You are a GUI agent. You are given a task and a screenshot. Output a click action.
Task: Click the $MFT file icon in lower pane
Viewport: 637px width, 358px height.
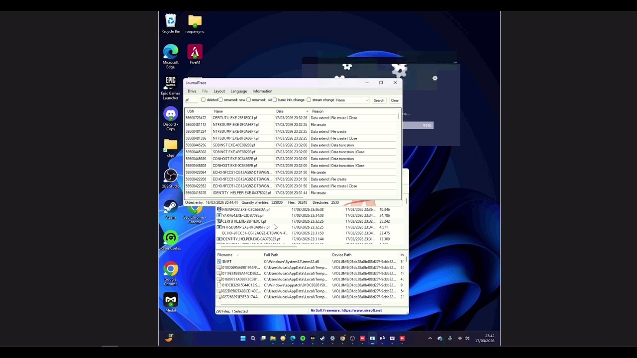pyautogui.click(x=219, y=262)
